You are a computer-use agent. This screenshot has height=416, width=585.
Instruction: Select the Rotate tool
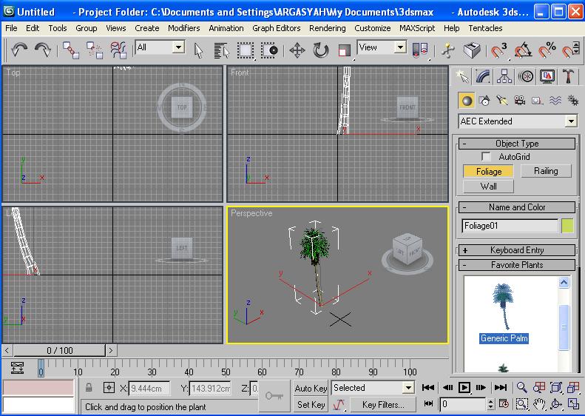pyautogui.click(x=320, y=50)
